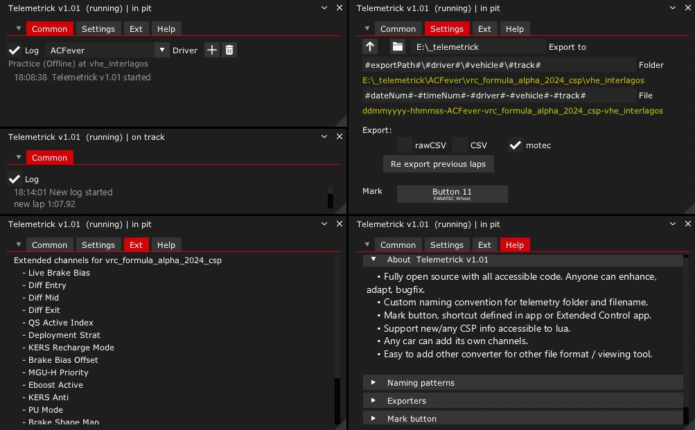Viewport: 695px width, 430px height.
Task: Open the ACFever driver dropdown
Action: pos(162,50)
